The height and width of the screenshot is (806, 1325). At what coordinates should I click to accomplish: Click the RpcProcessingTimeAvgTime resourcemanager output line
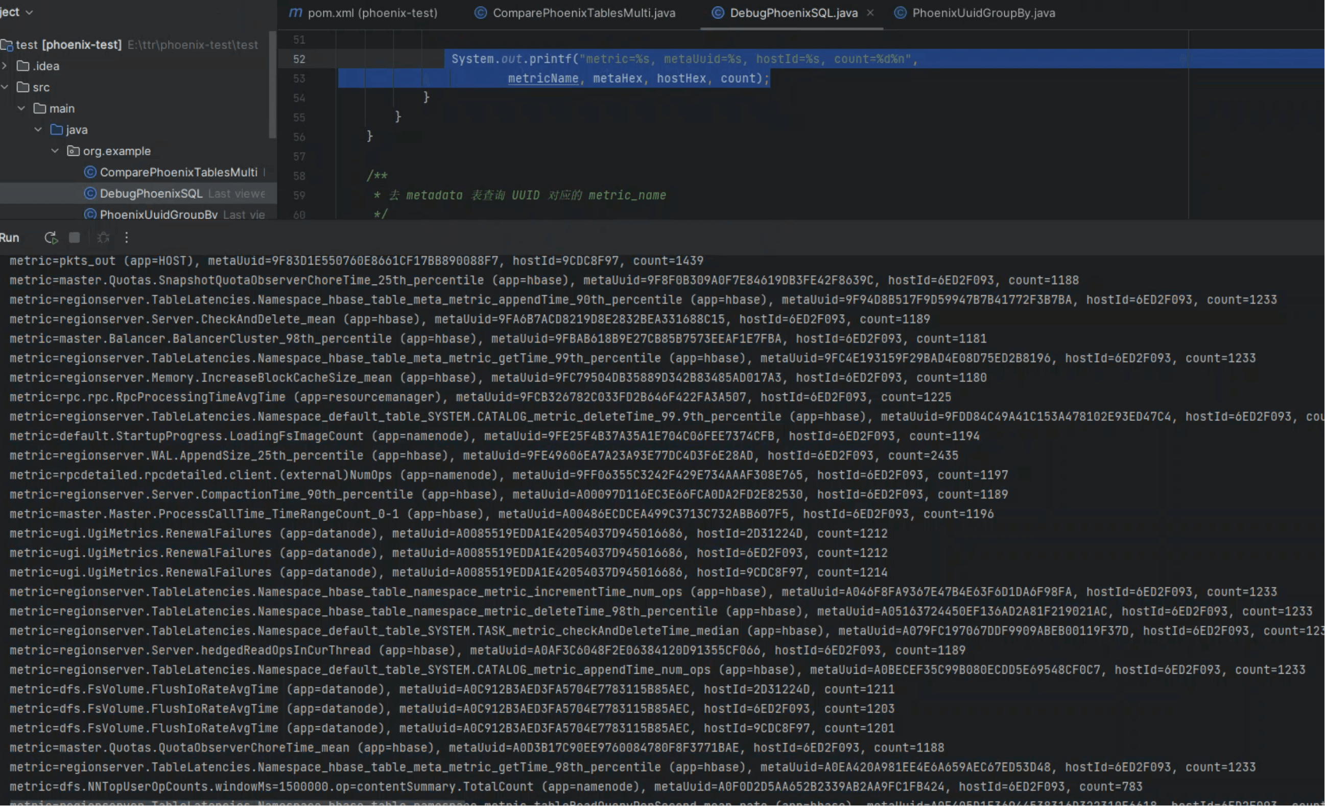pos(480,397)
